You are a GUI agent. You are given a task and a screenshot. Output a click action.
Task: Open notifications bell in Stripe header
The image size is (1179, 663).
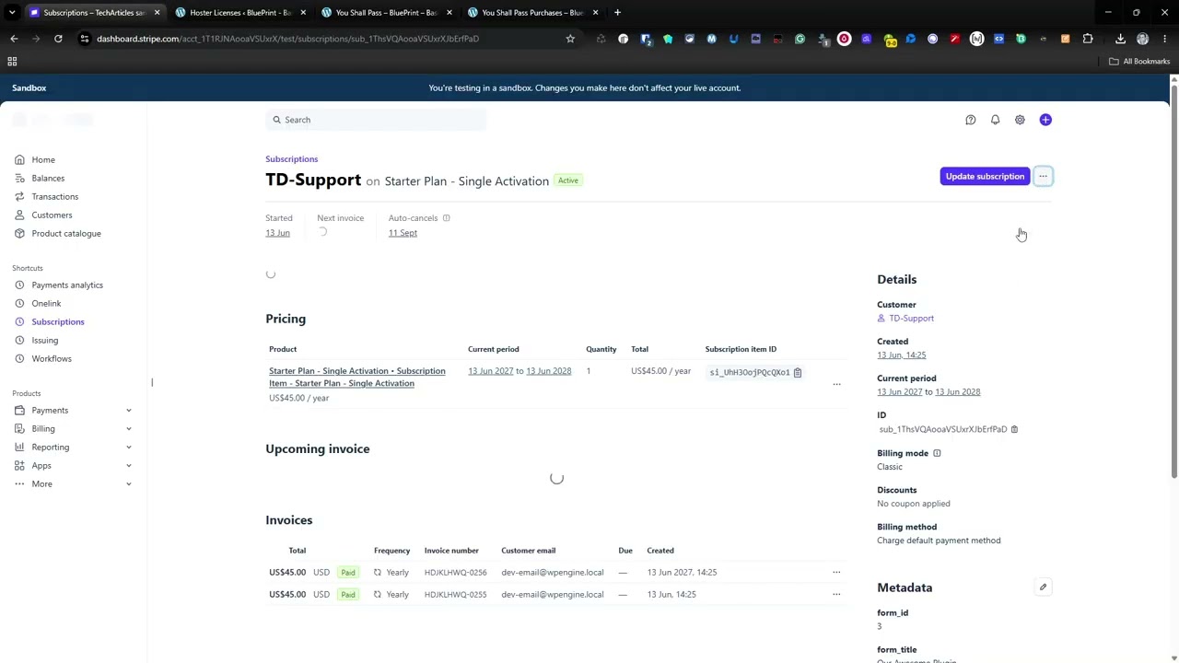coord(995,120)
